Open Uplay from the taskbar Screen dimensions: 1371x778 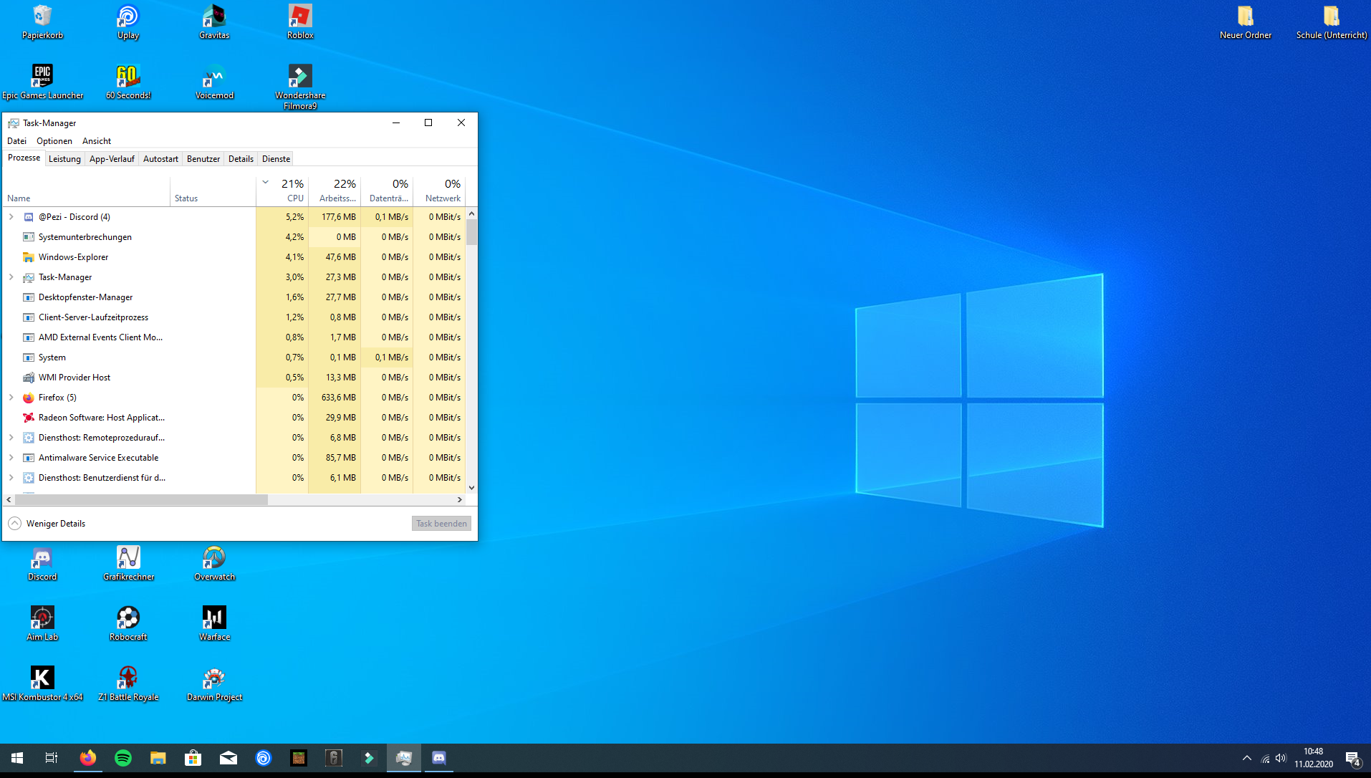264,758
